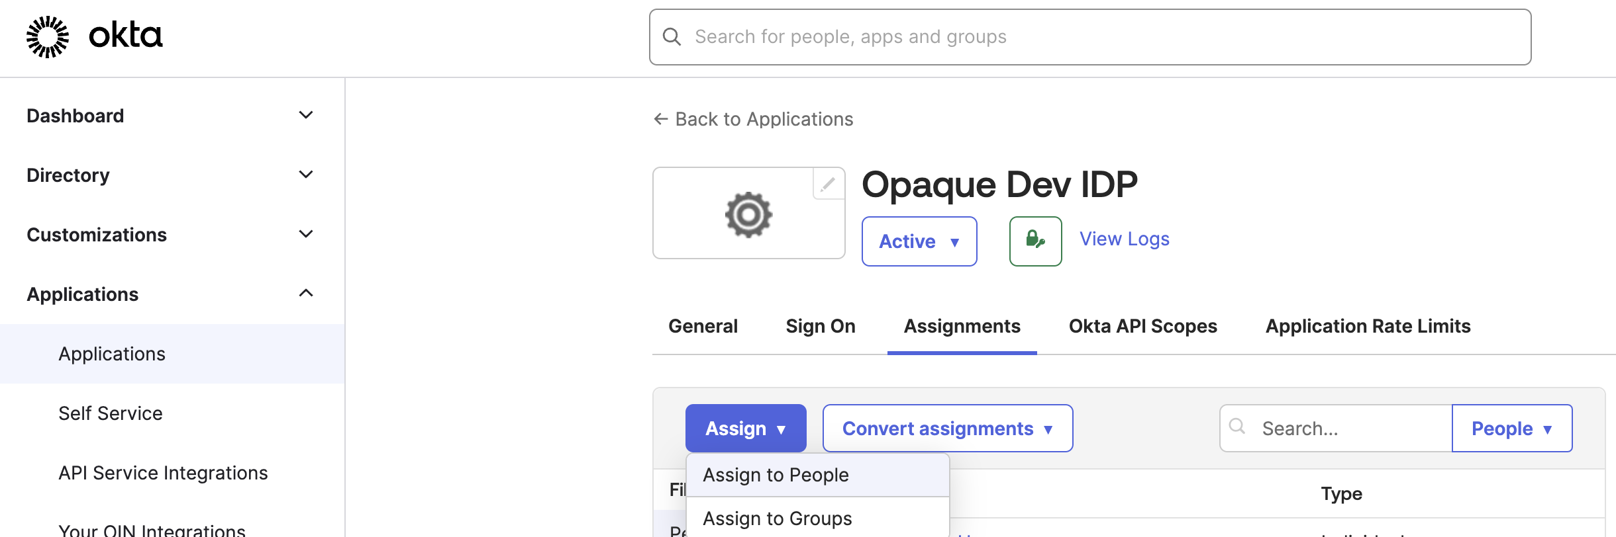Switch to the Sign On tab
The width and height of the screenshot is (1616, 537).
click(x=820, y=326)
